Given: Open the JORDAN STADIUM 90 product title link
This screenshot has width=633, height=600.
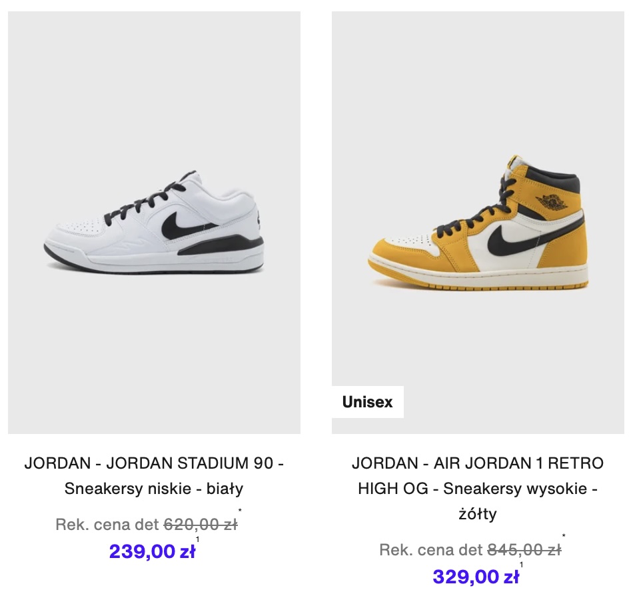Looking at the screenshot, I should (x=154, y=475).
